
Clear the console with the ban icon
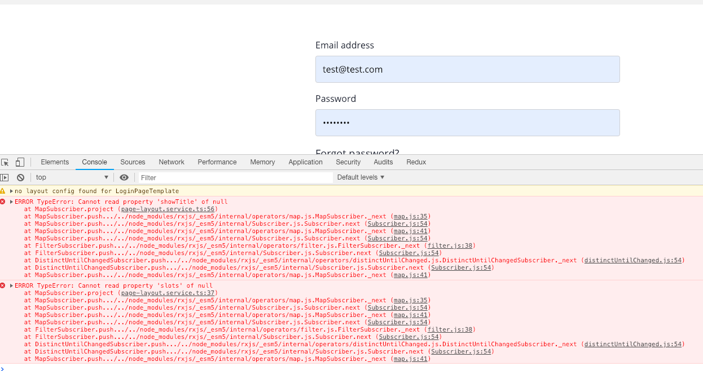[20, 177]
